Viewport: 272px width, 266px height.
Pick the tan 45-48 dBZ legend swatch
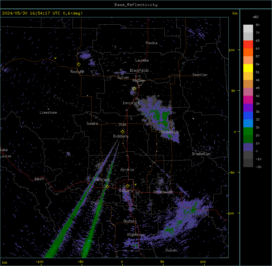pyautogui.click(x=248, y=84)
